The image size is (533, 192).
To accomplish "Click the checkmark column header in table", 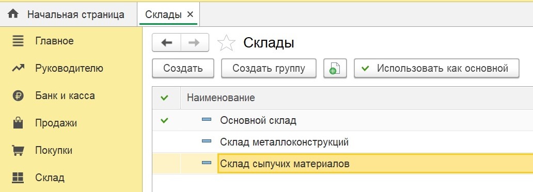I will coord(165,98).
